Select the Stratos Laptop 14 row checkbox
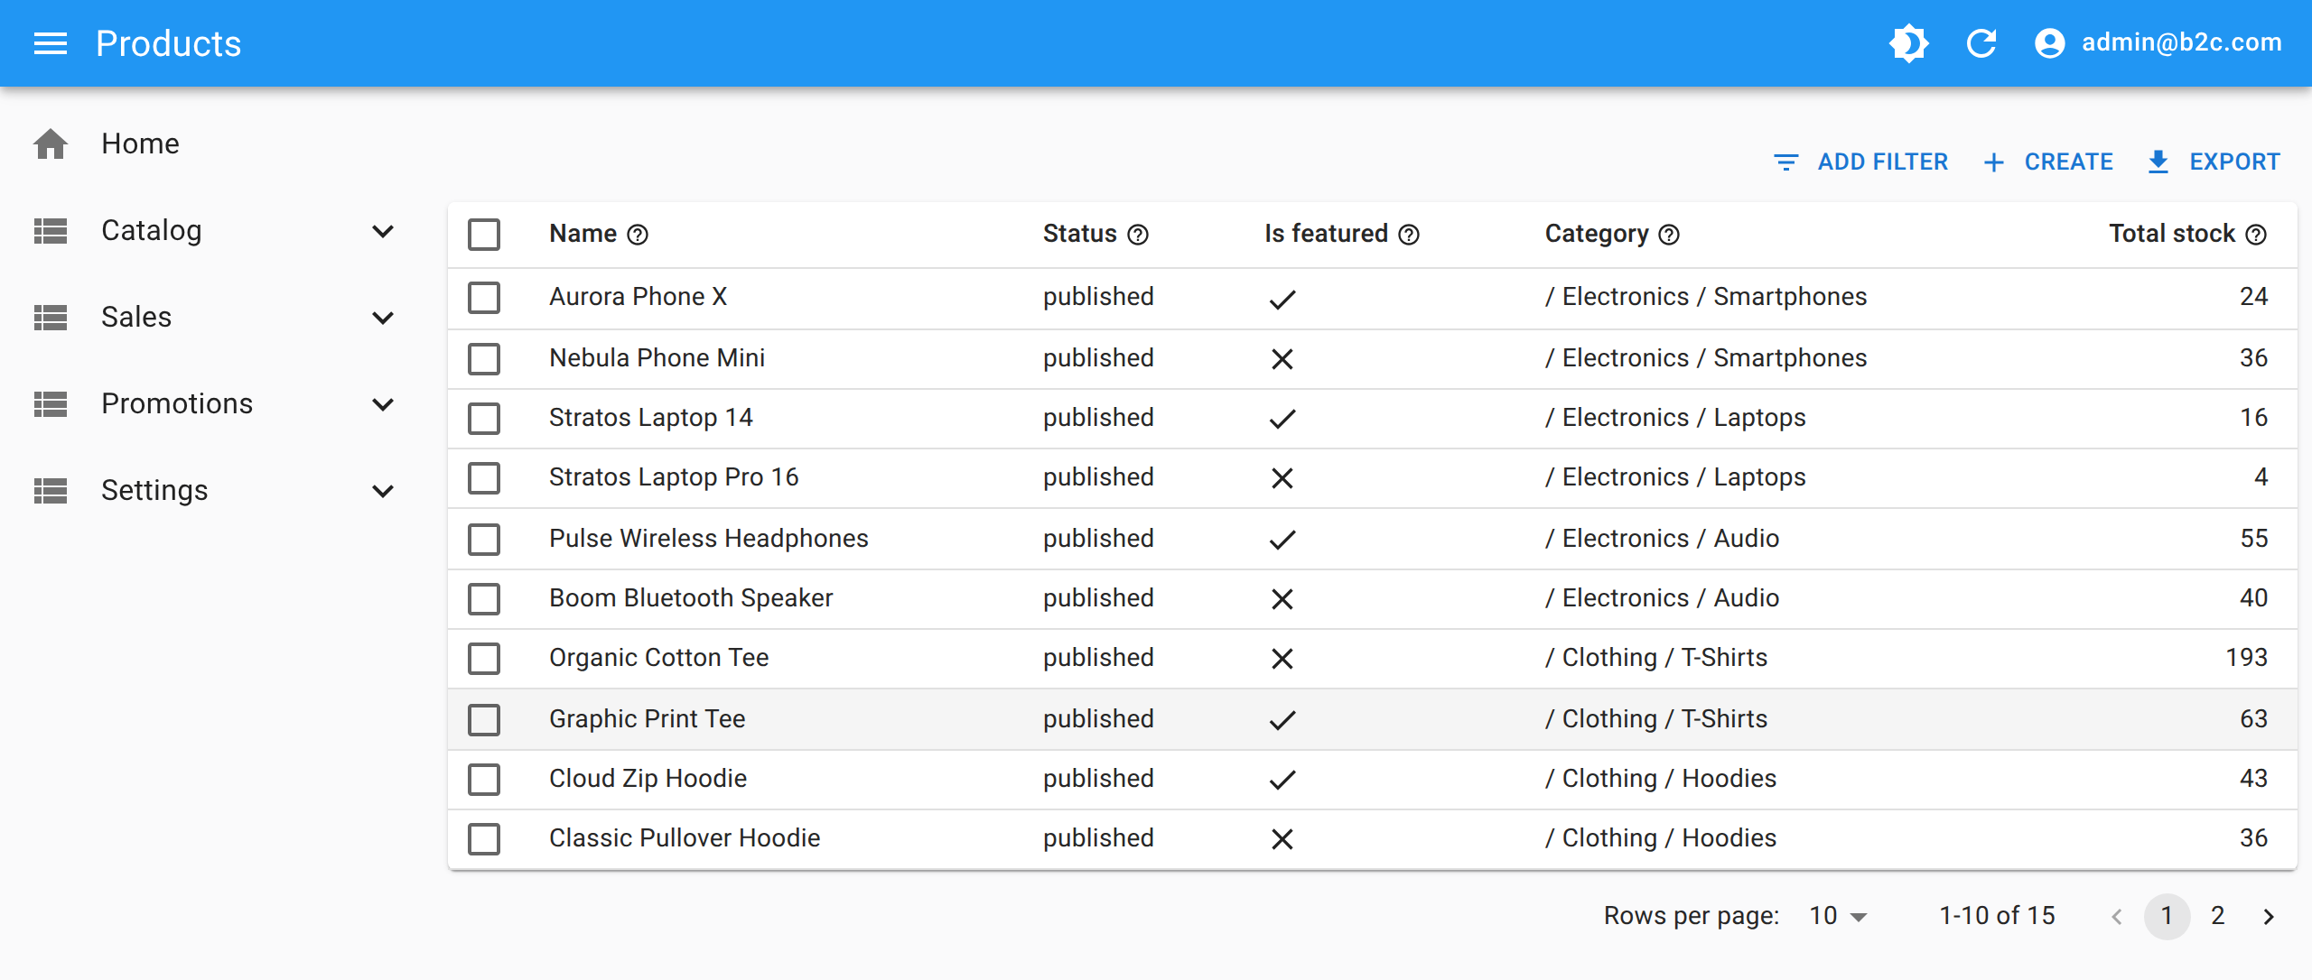Image resolution: width=2312 pixels, height=980 pixels. [x=484, y=419]
